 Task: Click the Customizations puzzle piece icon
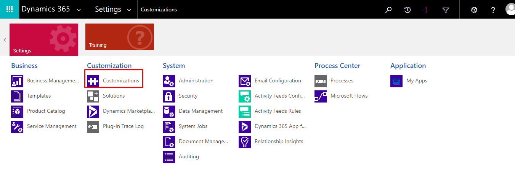93,81
